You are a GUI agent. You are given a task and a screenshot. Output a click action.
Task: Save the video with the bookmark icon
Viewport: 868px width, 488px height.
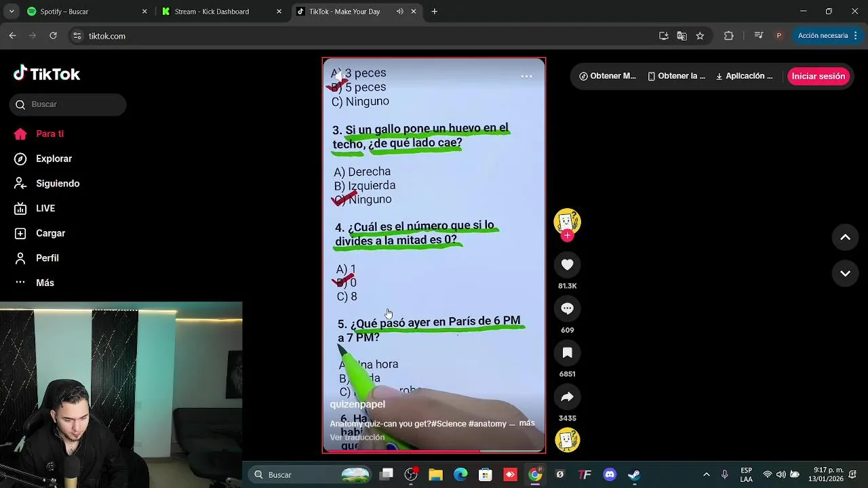[568, 353]
